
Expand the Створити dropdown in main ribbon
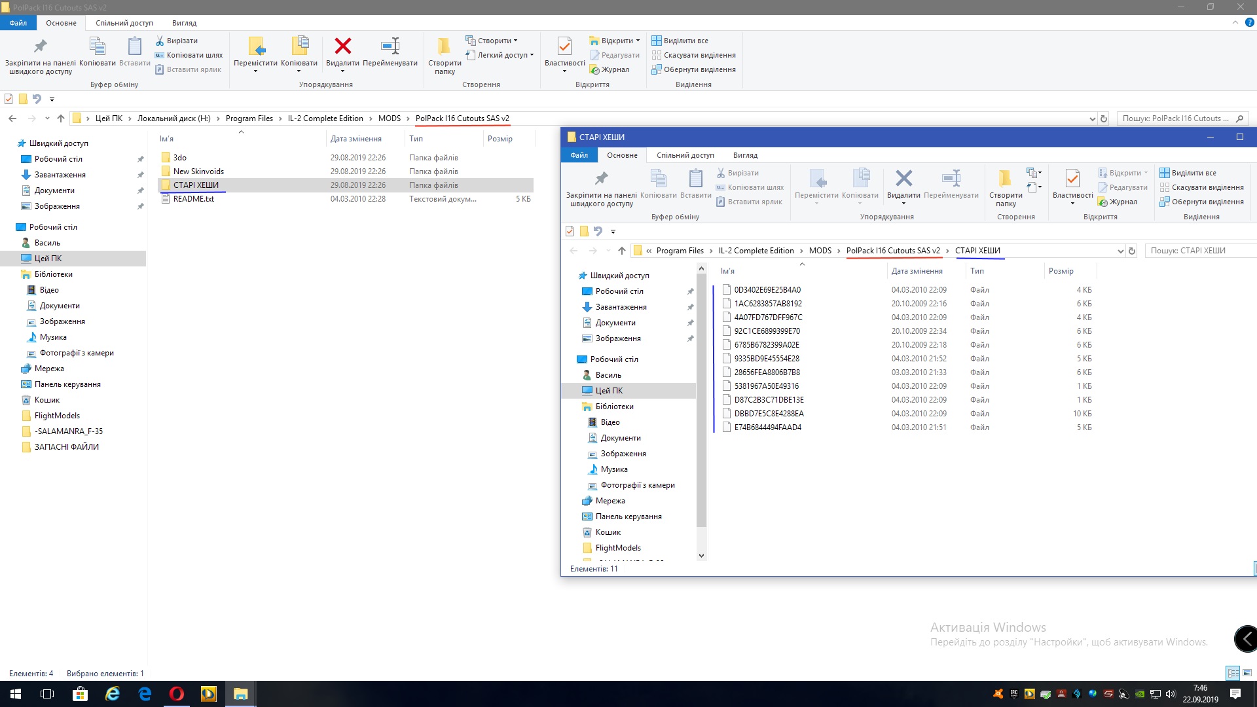515,41
